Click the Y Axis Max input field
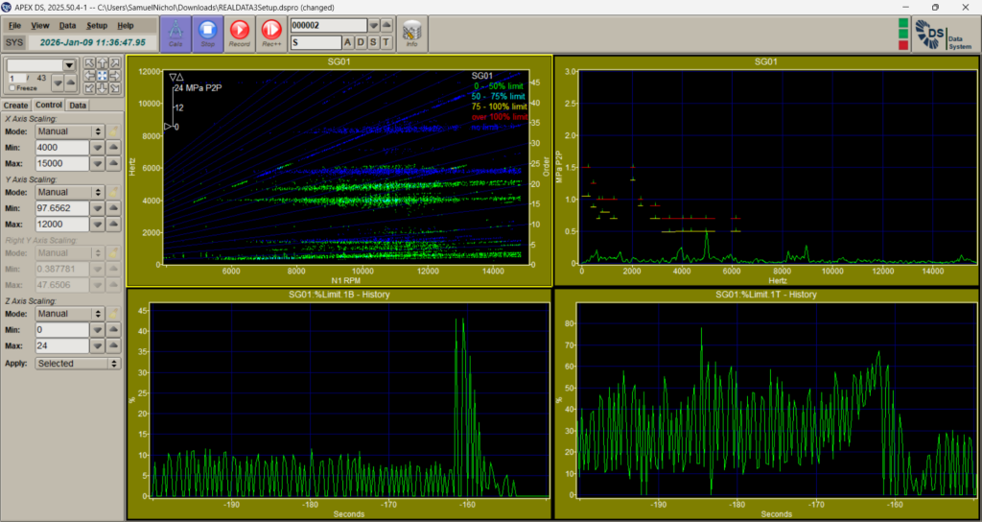This screenshot has height=522, width=982. tap(59, 224)
